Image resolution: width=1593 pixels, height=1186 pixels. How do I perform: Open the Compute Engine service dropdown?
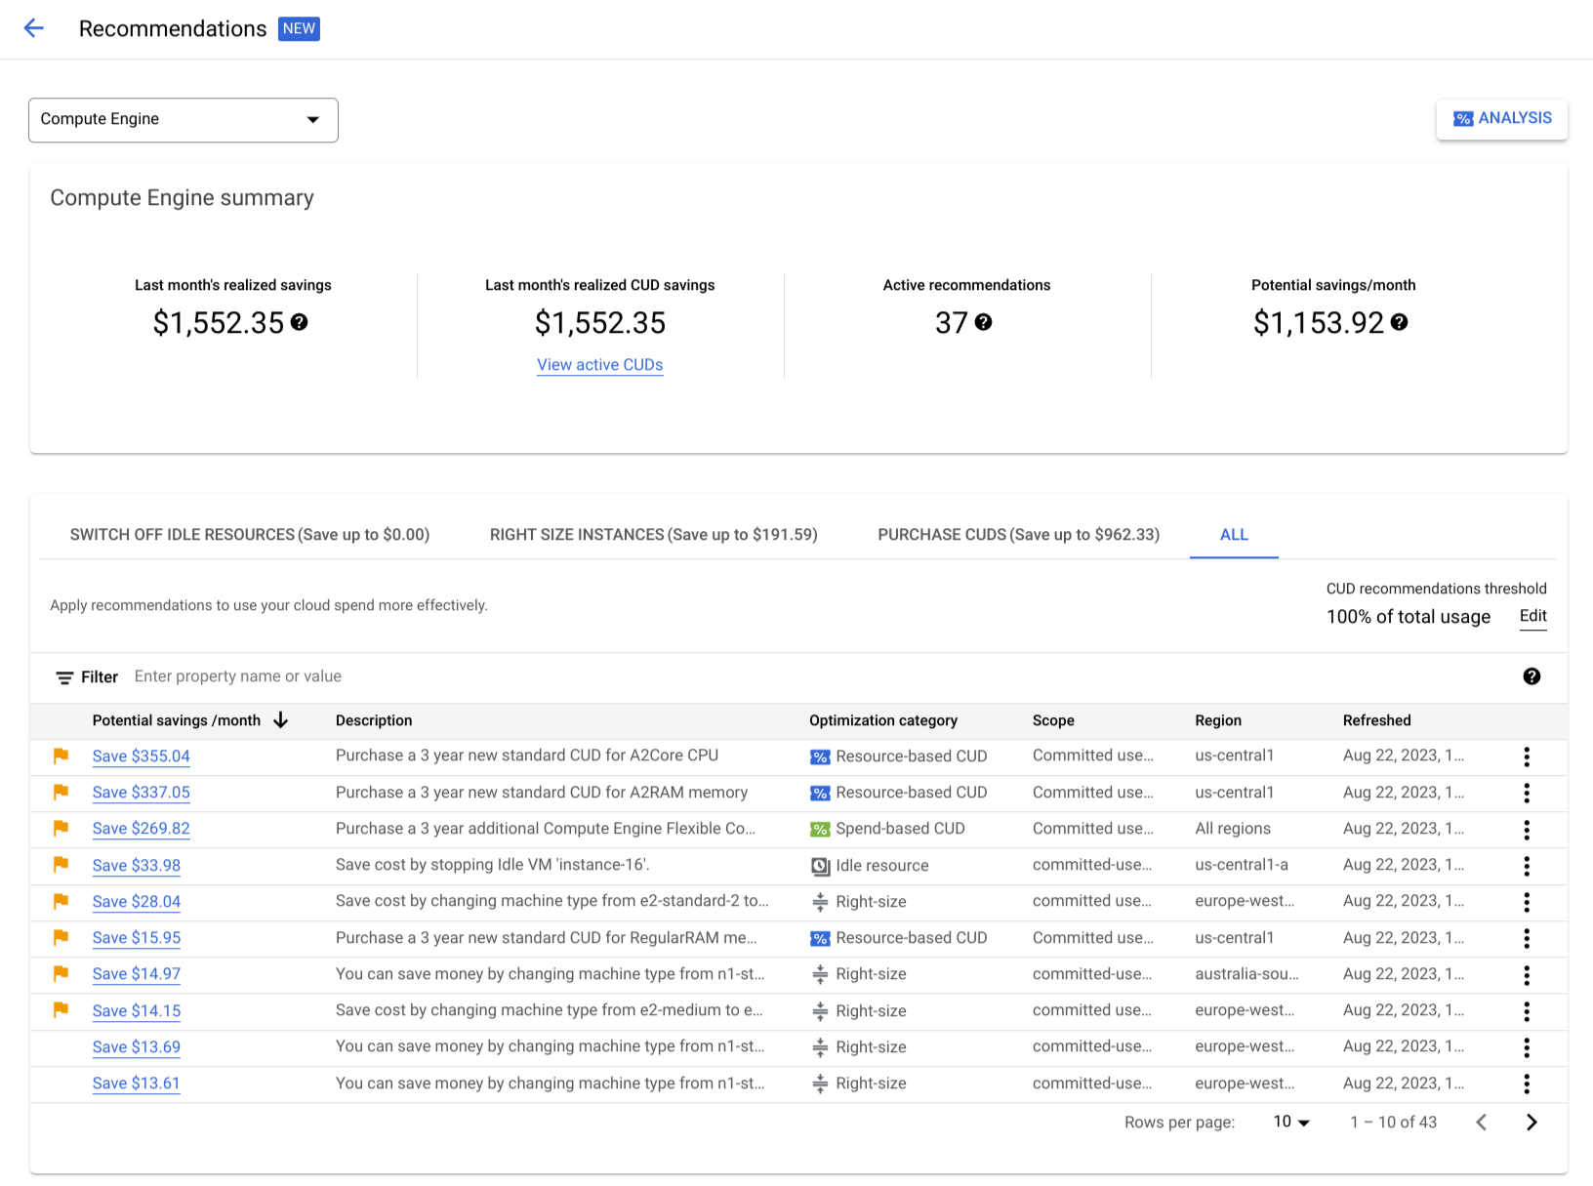point(184,120)
